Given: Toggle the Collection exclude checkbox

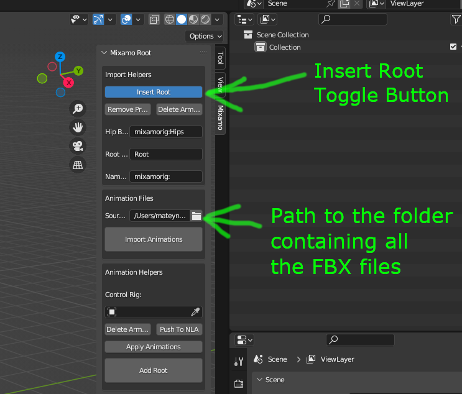Looking at the screenshot, I should coord(453,47).
